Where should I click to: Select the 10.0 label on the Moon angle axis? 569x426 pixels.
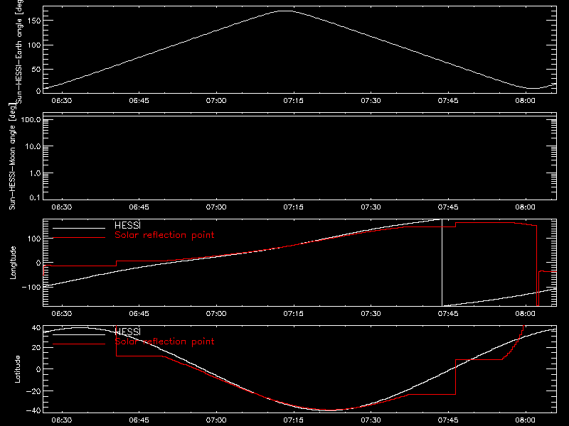point(33,146)
